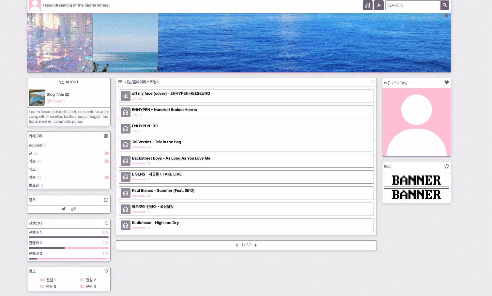Image resolution: width=492 pixels, height=296 pixels.
Task: Click headphone icon of Radiohead post
Action: click(x=126, y=225)
